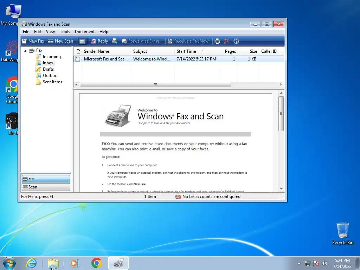The image size is (360, 270).
Task: Open the Windows Start button
Action: (9, 263)
